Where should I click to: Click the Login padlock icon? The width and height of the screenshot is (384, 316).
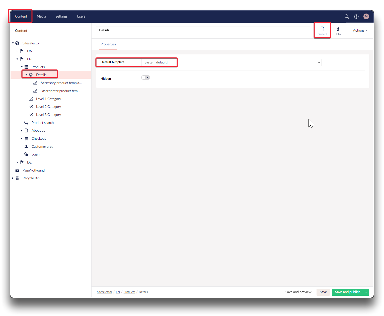point(26,154)
